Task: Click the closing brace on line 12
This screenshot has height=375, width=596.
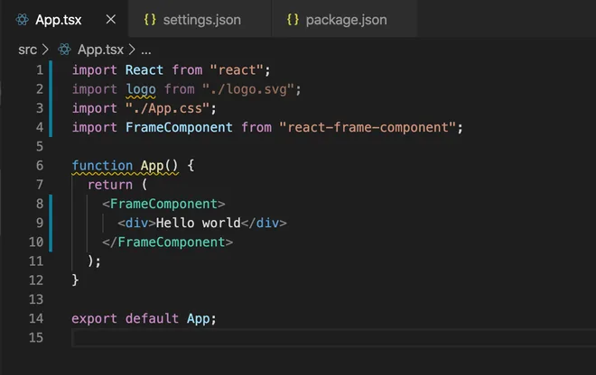Action: click(75, 280)
